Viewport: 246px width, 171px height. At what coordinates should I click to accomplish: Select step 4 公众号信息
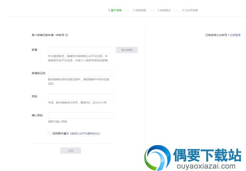(x=190, y=10)
